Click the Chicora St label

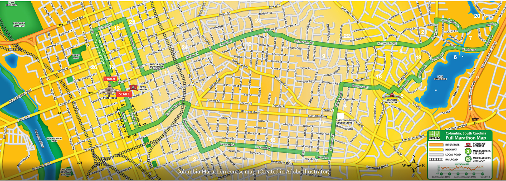coord(409,21)
